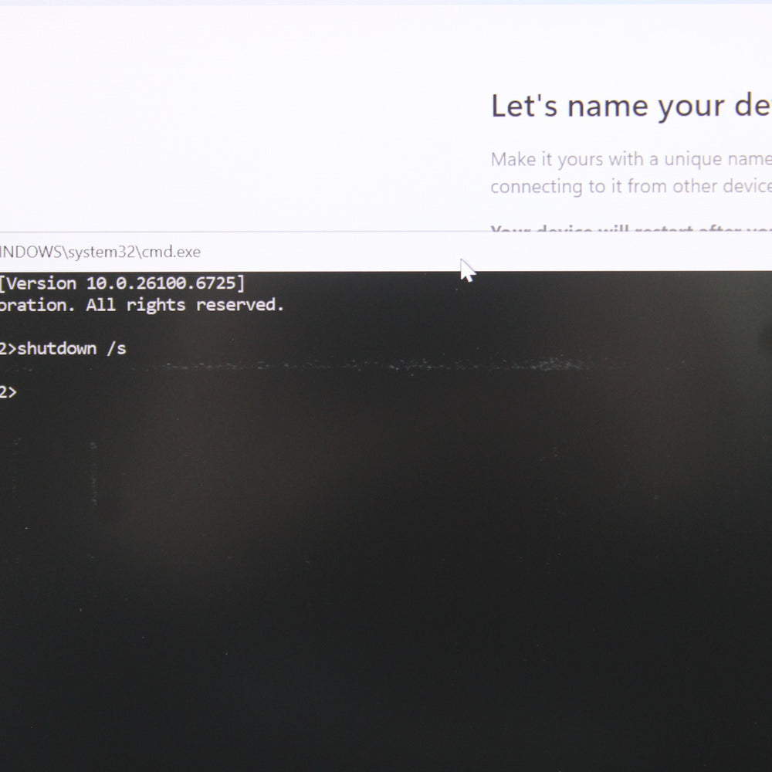Click the cmd.exe window title bar text

click(99, 252)
